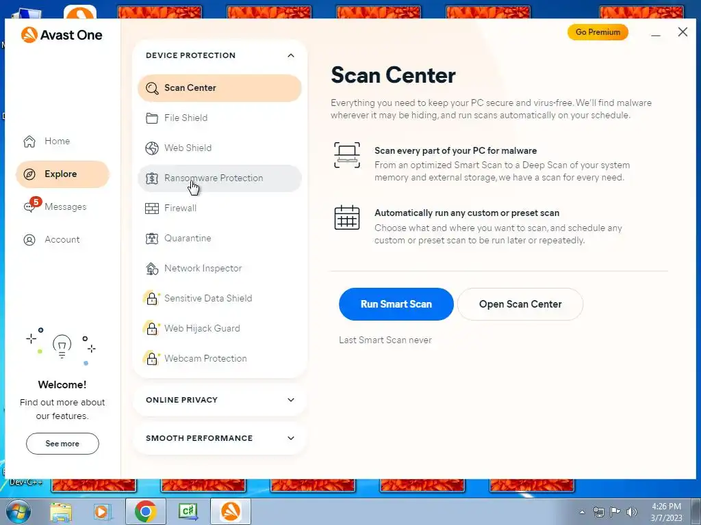Click the laptop scan icon
The width and height of the screenshot is (701, 525).
click(347, 155)
